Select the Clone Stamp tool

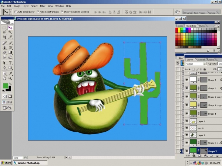click(4, 48)
